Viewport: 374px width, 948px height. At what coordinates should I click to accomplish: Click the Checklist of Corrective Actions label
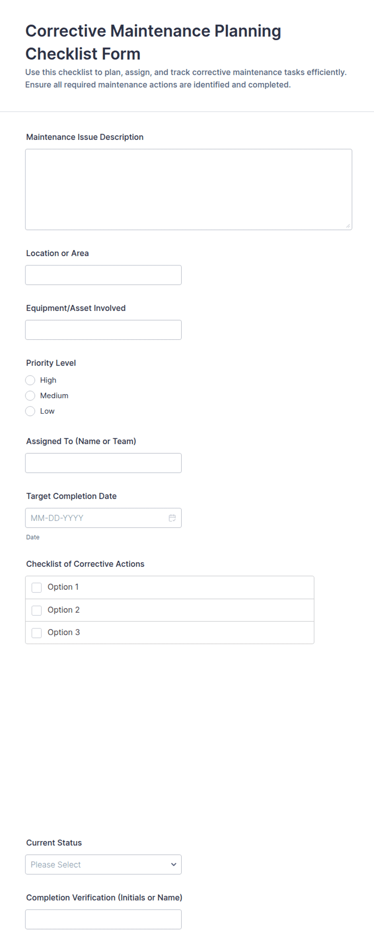tap(85, 564)
